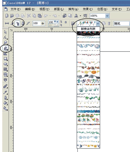Select the Zoom magnifier tool
Image resolution: width=130 pixels, height=152 pixels.
(5, 43)
